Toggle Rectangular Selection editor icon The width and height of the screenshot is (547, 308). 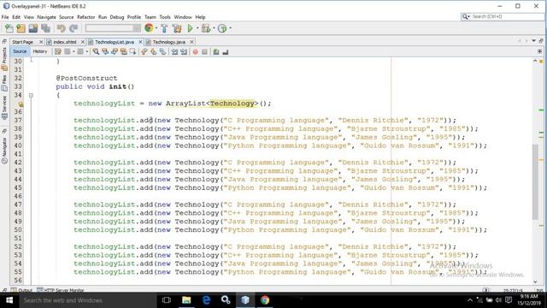132,51
